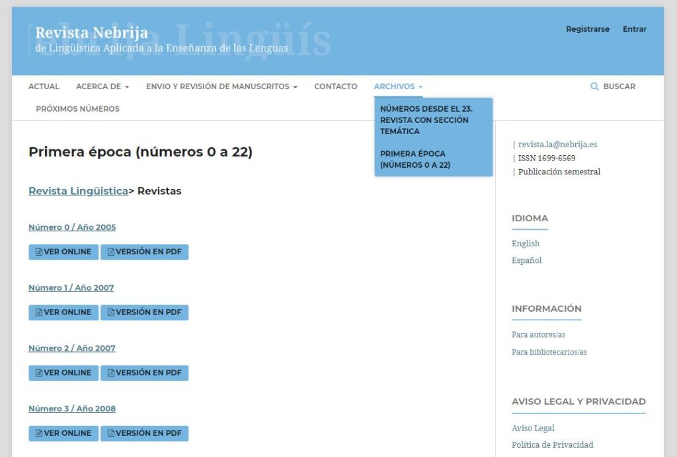Open the Número 3 / Año 2008 link

pos(72,408)
